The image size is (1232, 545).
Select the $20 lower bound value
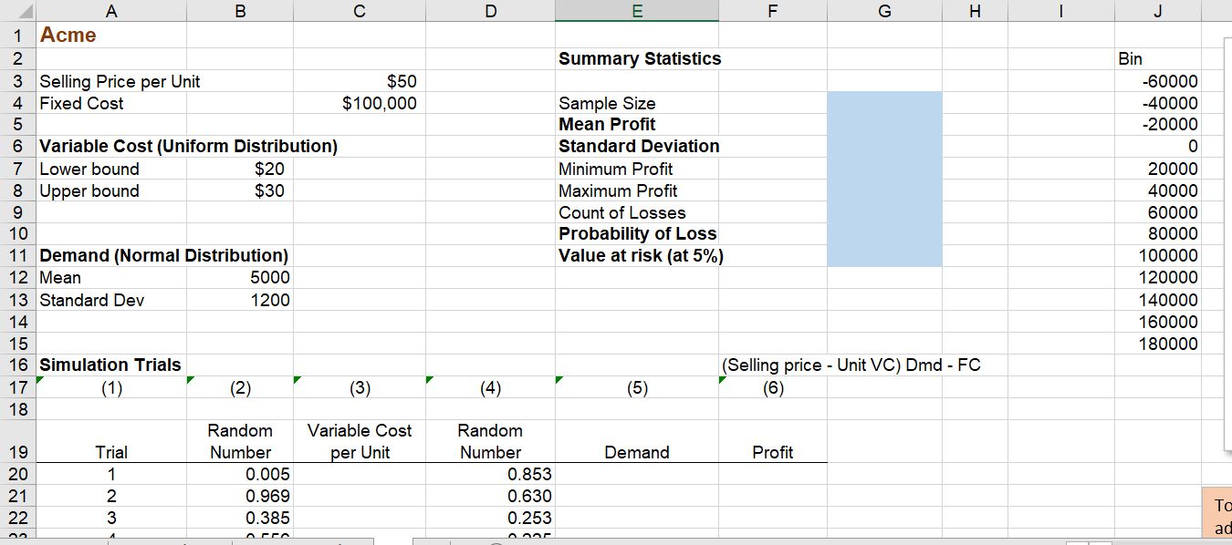pos(240,169)
